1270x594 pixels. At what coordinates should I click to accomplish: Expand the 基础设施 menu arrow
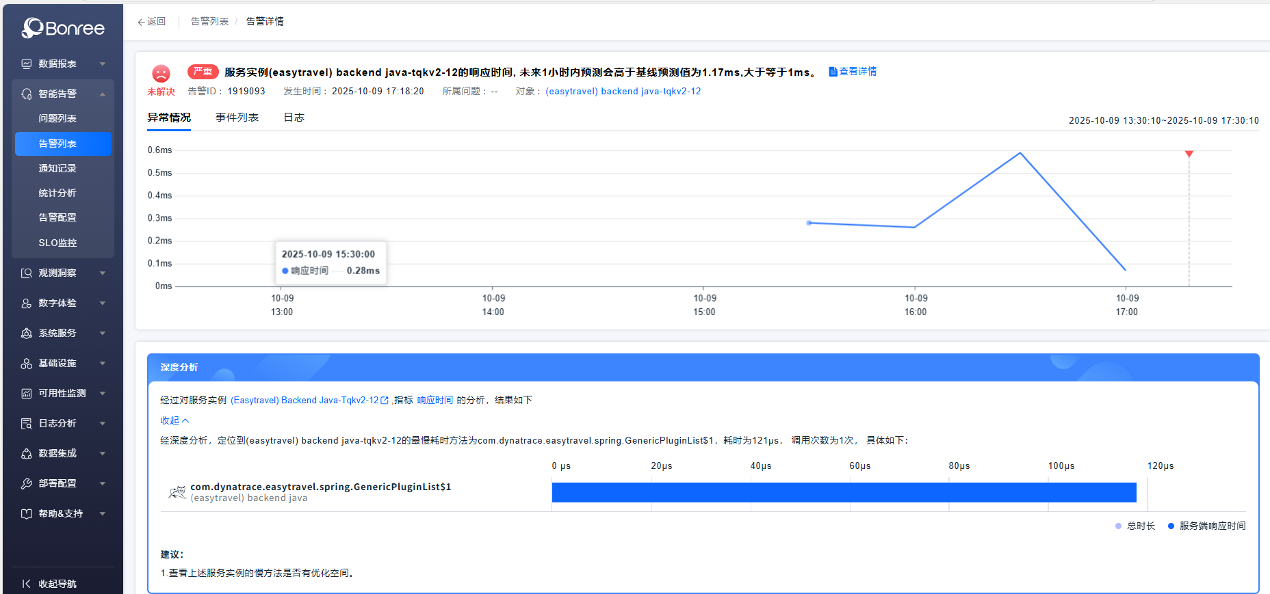[x=103, y=363]
